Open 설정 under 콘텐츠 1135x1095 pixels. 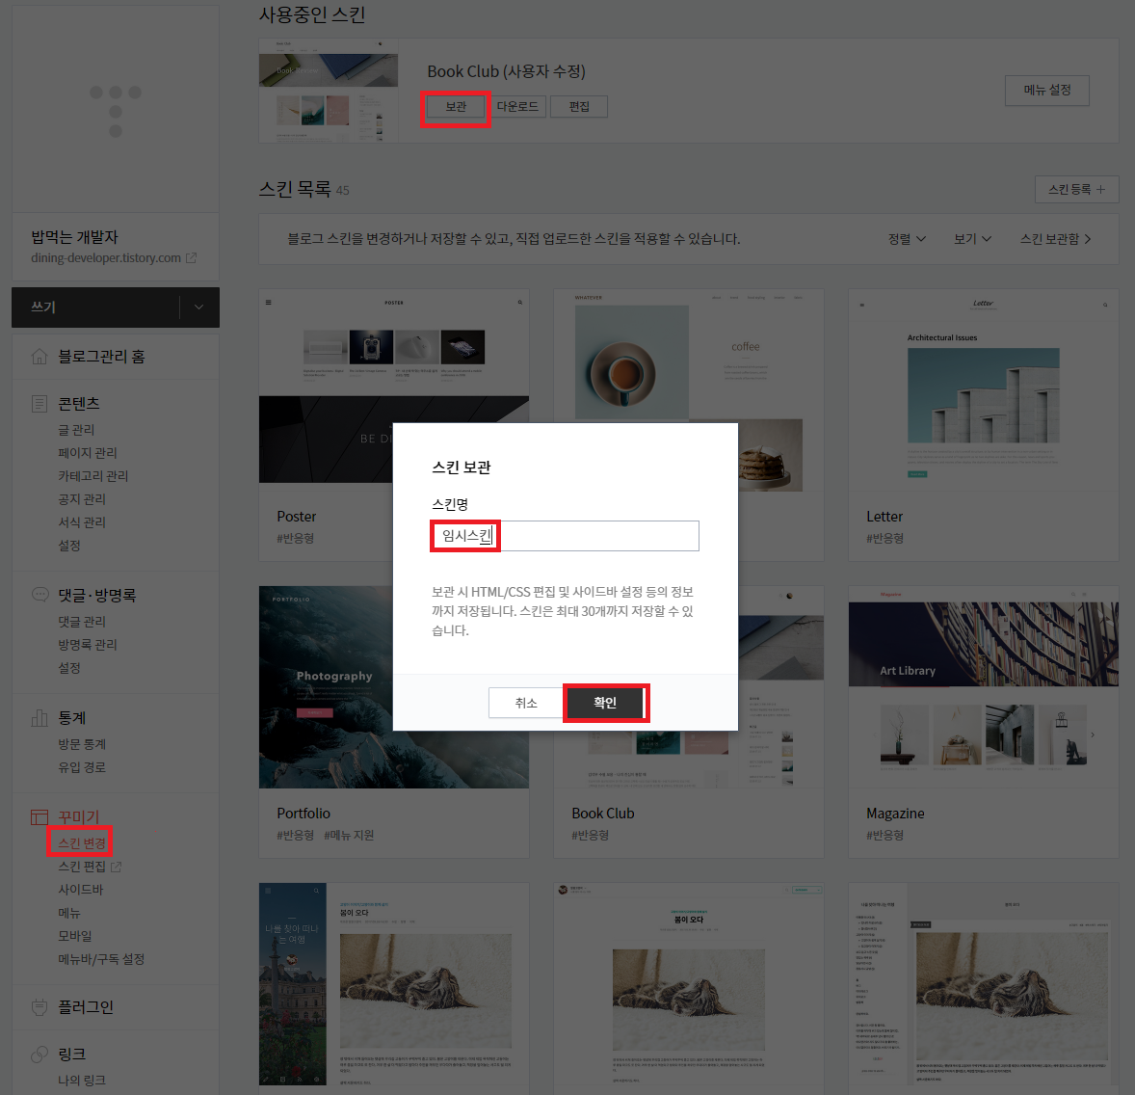pyautogui.click(x=69, y=546)
